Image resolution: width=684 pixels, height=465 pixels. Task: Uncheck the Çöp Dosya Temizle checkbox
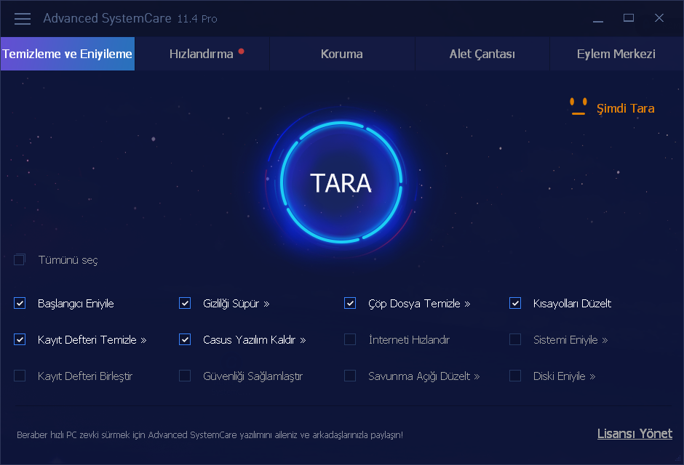[x=350, y=303]
